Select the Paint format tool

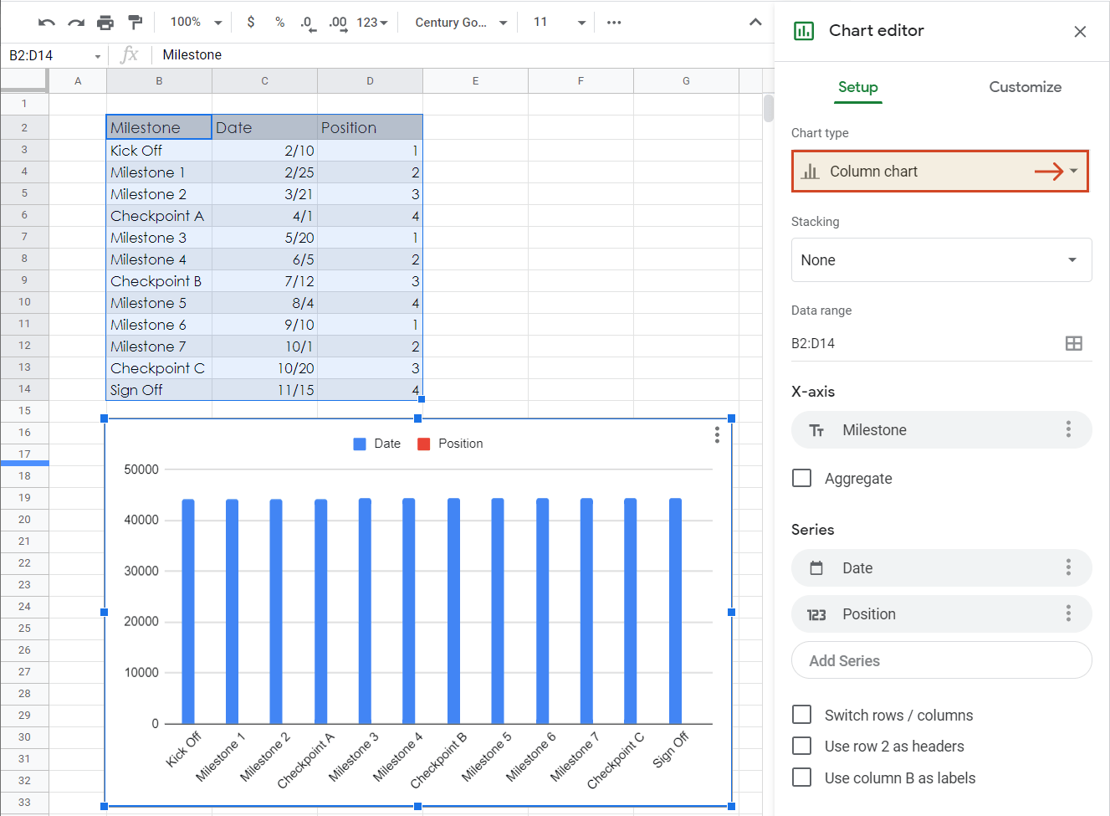point(135,22)
